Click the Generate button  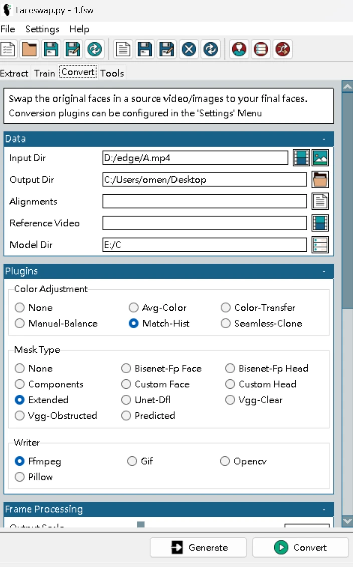click(x=199, y=547)
